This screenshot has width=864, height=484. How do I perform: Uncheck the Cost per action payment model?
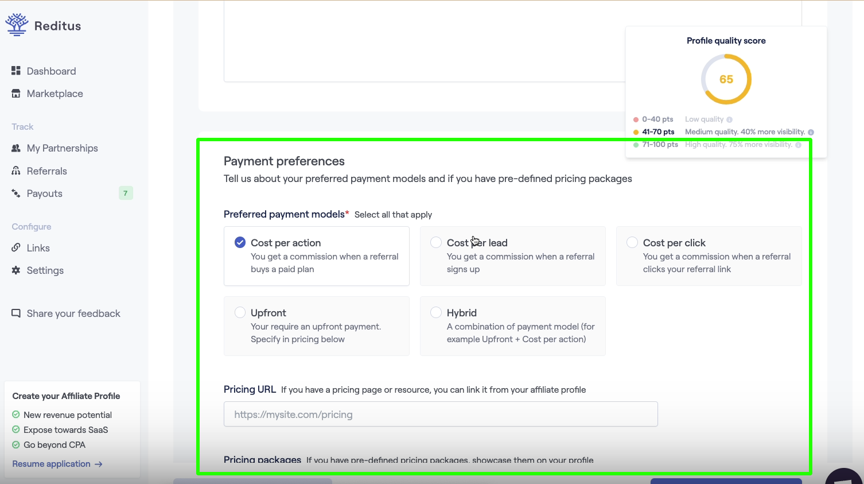tap(240, 242)
